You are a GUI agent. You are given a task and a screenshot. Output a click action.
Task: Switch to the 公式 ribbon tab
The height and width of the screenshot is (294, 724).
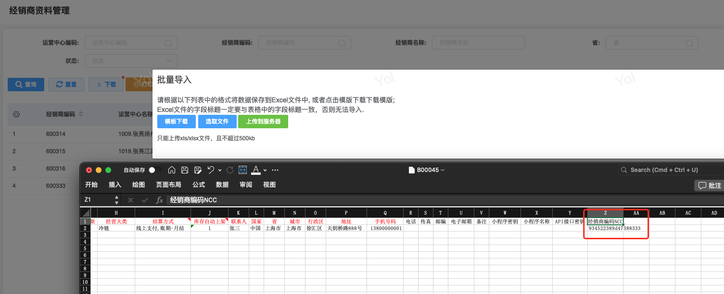click(199, 185)
